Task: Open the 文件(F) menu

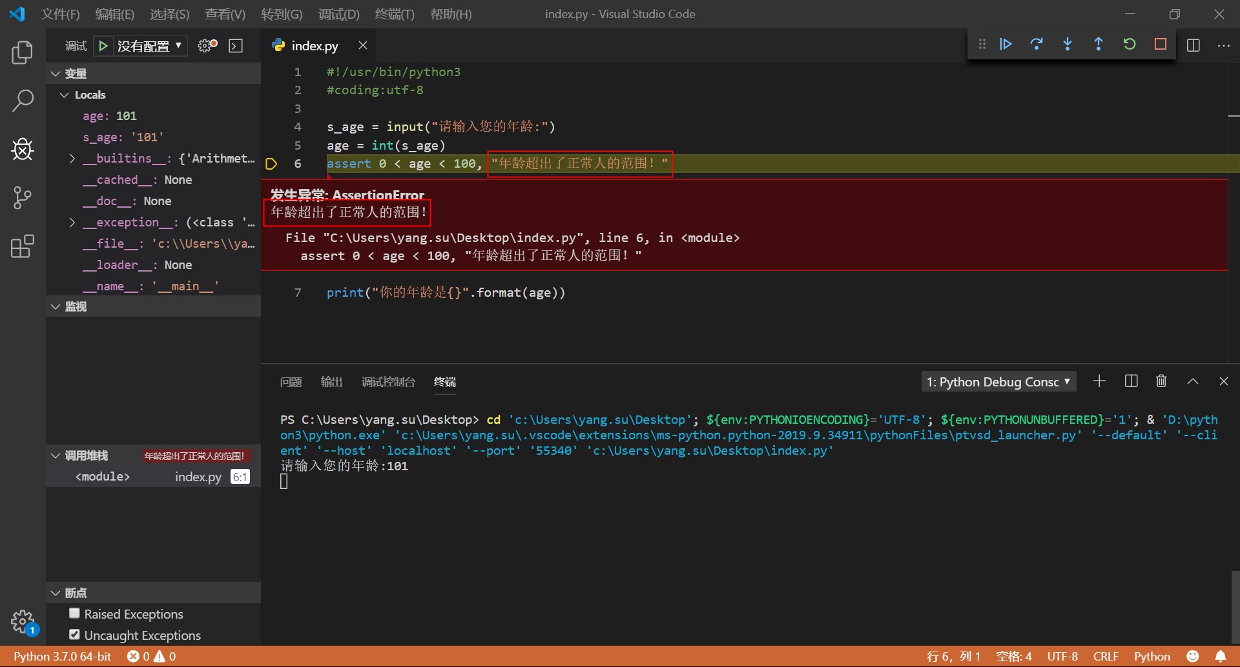Action: [60, 14]
